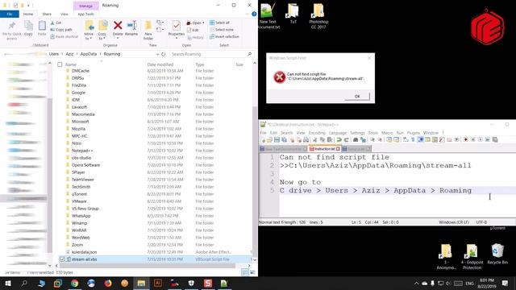Viewport: 516px width, 290px height.
Task: Collapse the Explorer ribbon with the chevron
Action: [247, 14]
